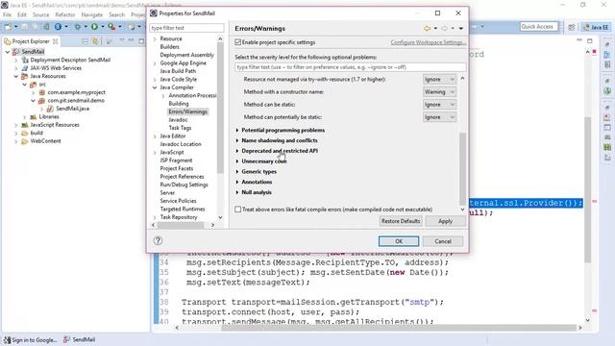This screenshot has height=346, width=615.
Task: Open the Search menu
Action: (x=116, y=14)
